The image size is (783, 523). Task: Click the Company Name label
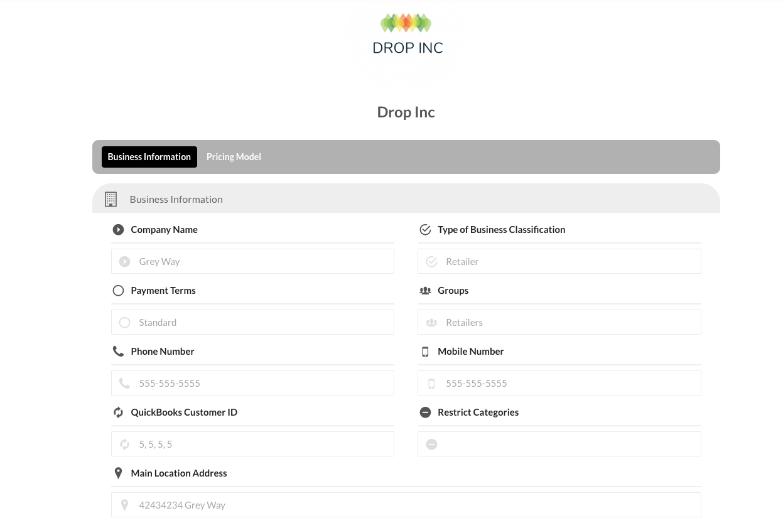coord(165,230)
